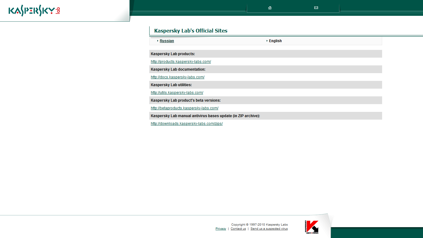Click the envelope mail icon
This screenshot has width=423, height=238.
coord(316,8)
